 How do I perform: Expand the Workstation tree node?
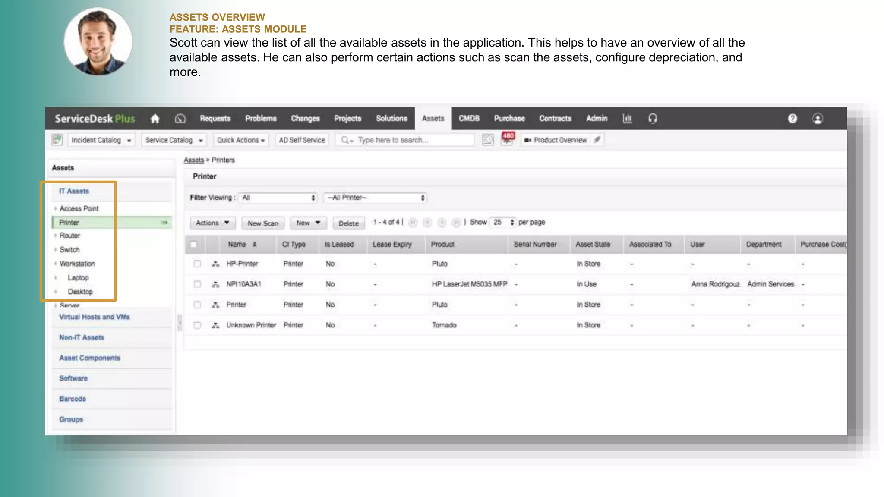[x=55, y=264]
